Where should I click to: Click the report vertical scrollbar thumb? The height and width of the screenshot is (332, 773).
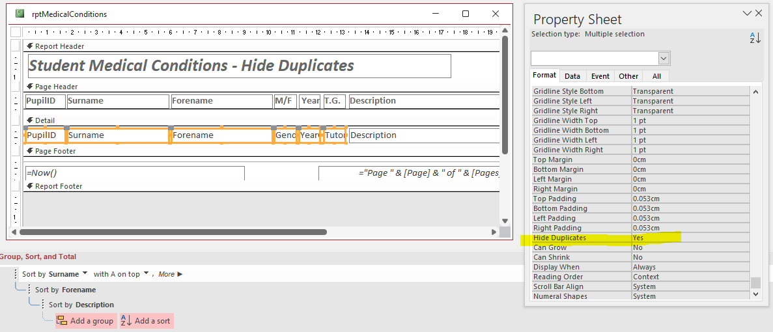click(x=504, y=94)
